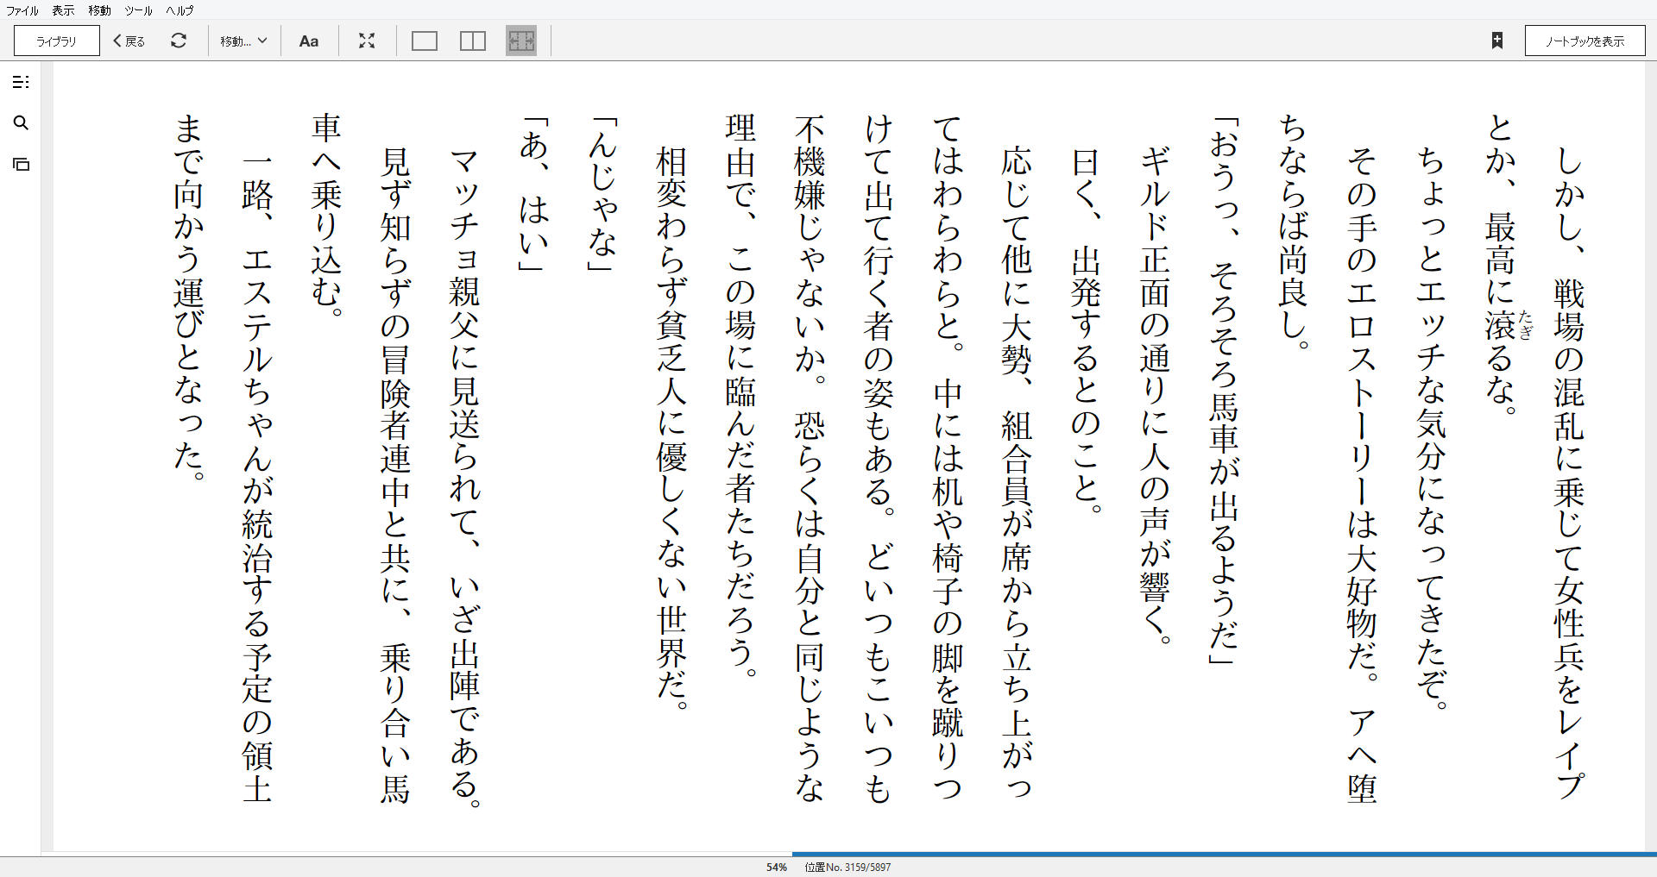This screenshot has height=877, width=1657.
Task: Open the Aa font settings
Action: pos(308,41)
